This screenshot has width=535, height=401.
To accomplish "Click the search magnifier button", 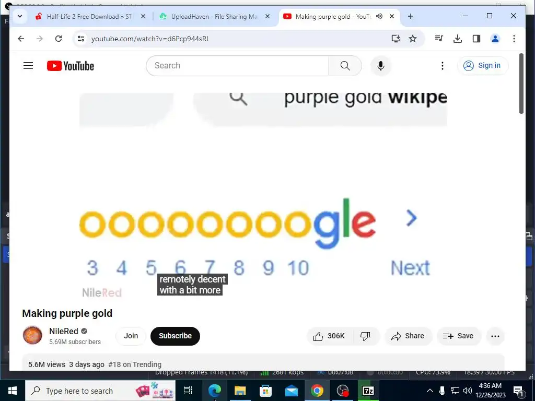I will point(345,66).
